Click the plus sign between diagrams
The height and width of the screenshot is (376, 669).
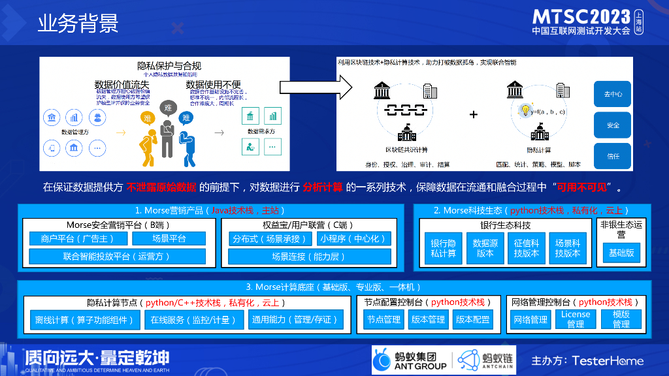[473, 114]
